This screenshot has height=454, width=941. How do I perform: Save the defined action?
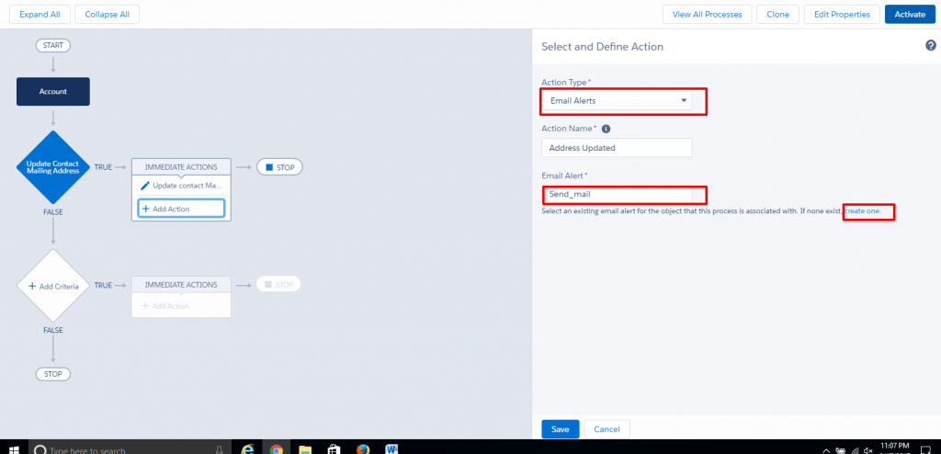pos(560,429)
